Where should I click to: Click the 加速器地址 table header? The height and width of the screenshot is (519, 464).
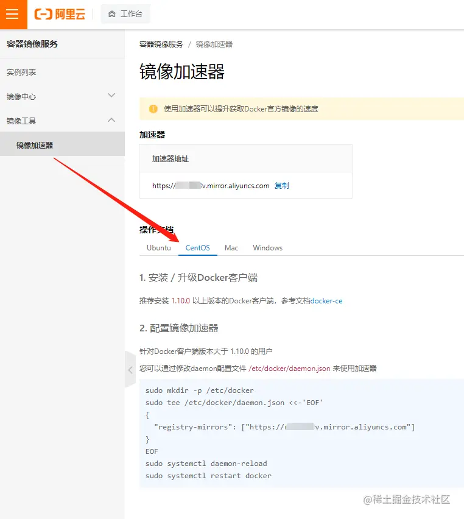[x=246, y=158]
